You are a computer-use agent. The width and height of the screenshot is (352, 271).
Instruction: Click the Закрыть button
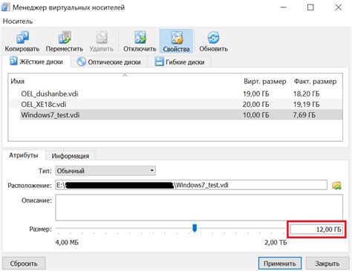[x=327, y=264]
